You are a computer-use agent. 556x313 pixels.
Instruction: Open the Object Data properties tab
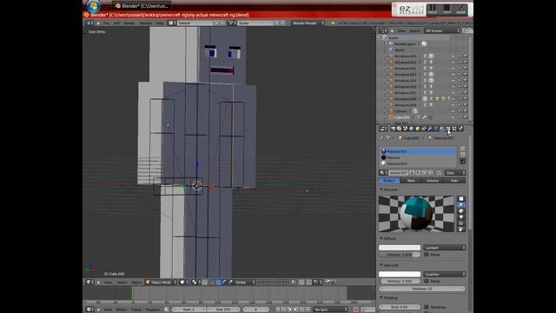(436, 129)
